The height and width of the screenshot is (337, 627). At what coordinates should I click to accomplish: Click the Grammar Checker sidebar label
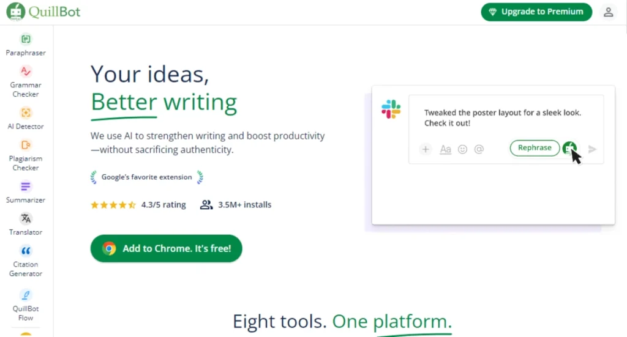(26, 89)
